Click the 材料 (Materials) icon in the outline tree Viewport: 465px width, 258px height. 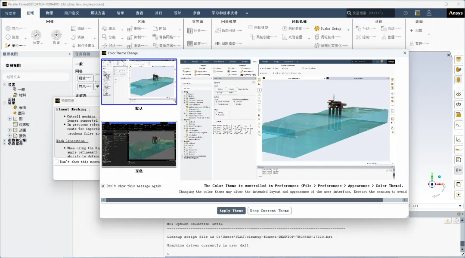[x=15, y=95]
